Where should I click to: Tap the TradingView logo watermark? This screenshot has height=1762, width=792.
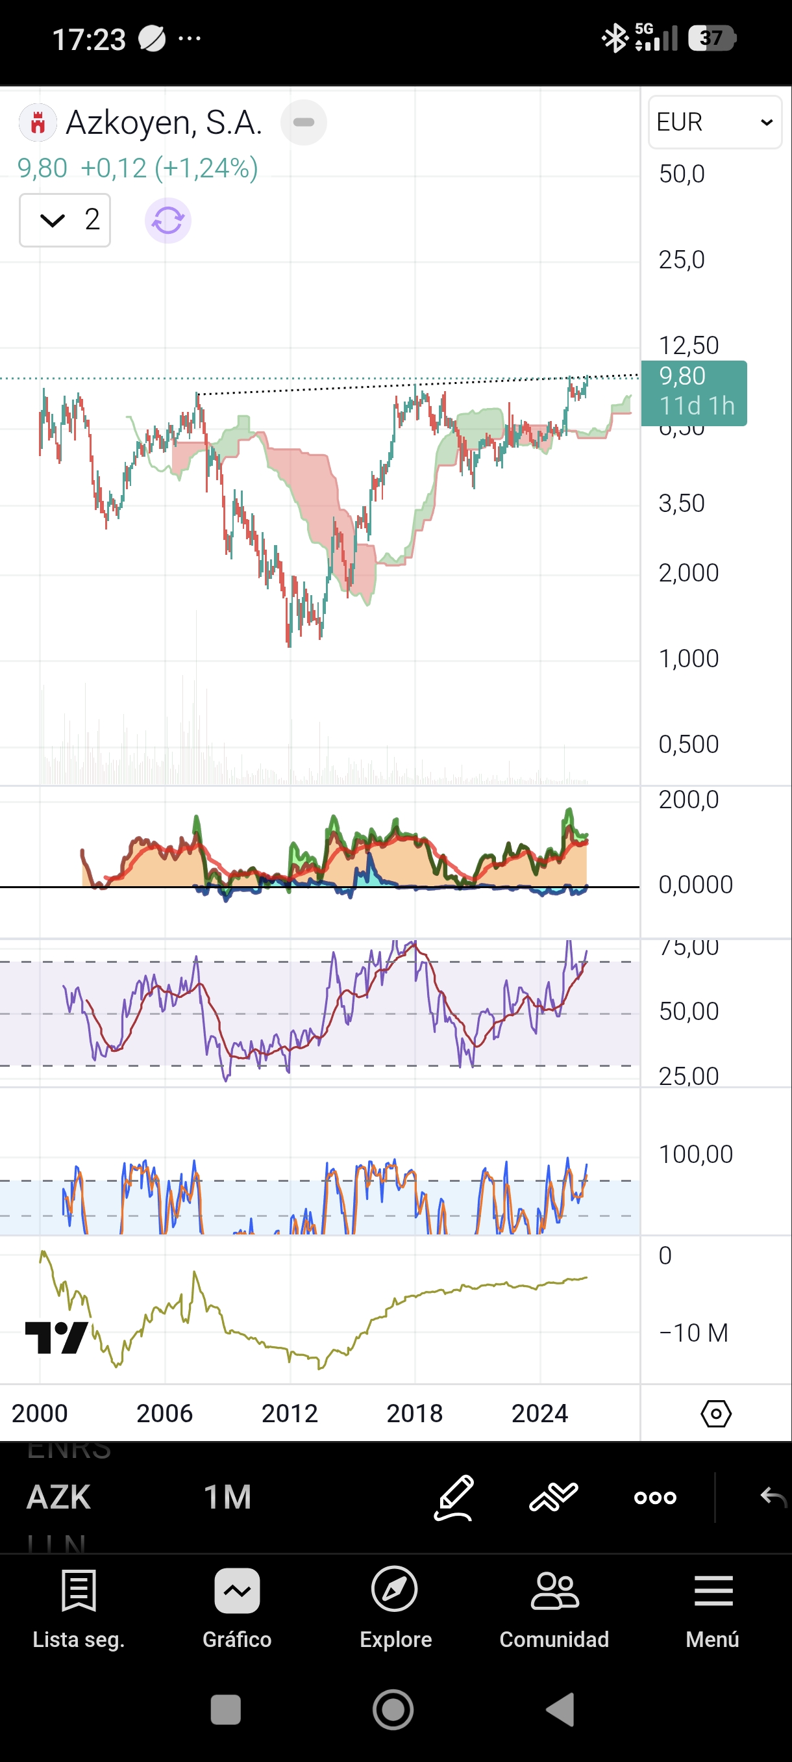click(x=56, y=1337)
